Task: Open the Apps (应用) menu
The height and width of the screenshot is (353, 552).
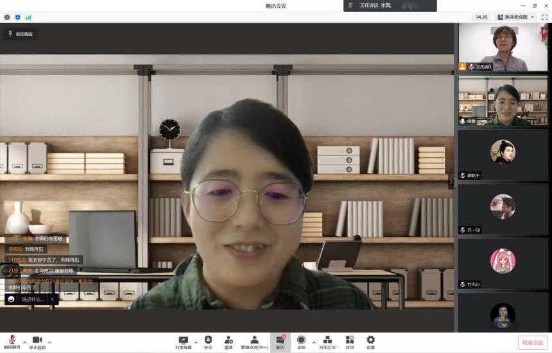Action: 350,342
